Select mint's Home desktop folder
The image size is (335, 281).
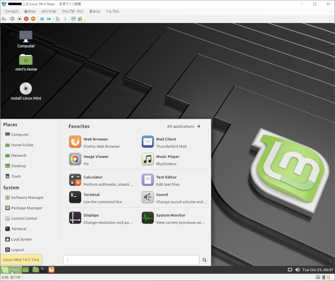[x=26, y=63]
